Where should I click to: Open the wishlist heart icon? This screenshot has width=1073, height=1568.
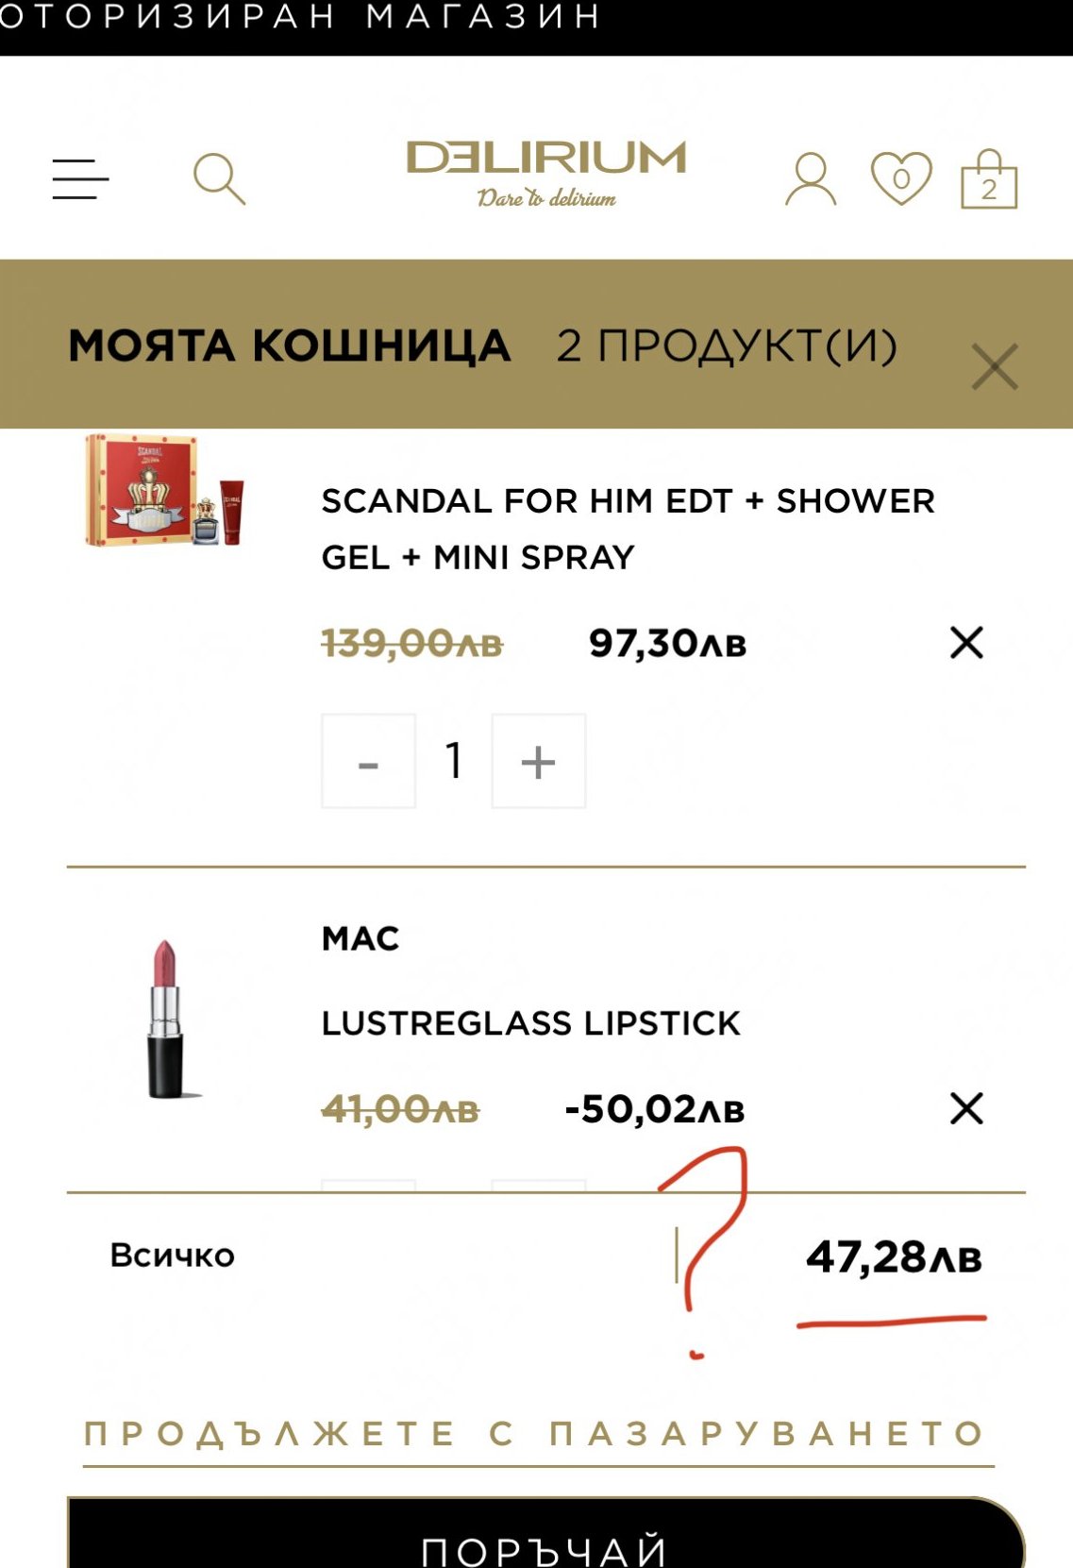(900, 177)
